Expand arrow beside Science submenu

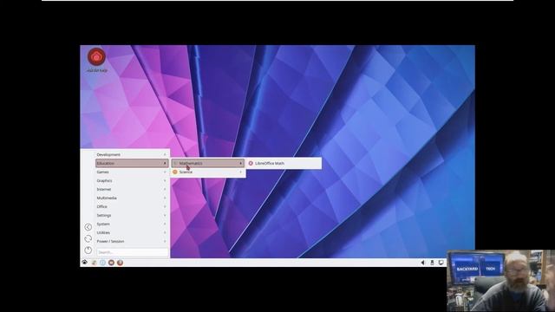point(241,172)
